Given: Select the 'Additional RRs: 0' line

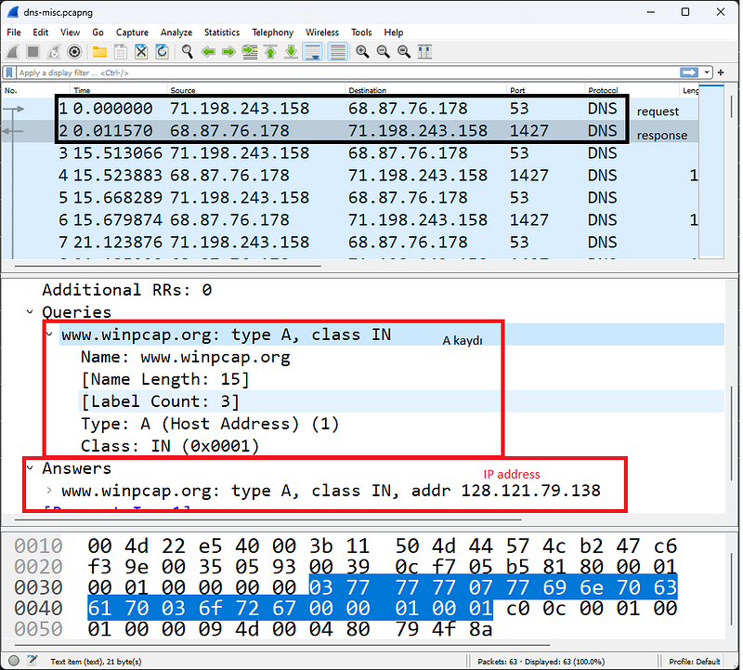Looking at the screenshot, I should [127, 290].
